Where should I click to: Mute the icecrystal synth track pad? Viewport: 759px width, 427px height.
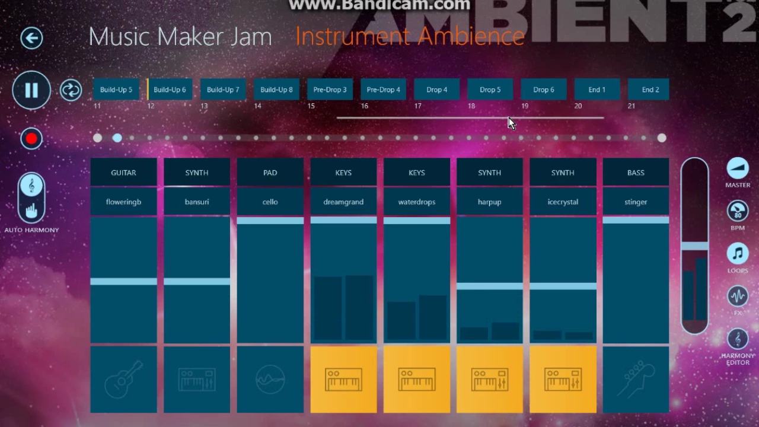(563, 380)
